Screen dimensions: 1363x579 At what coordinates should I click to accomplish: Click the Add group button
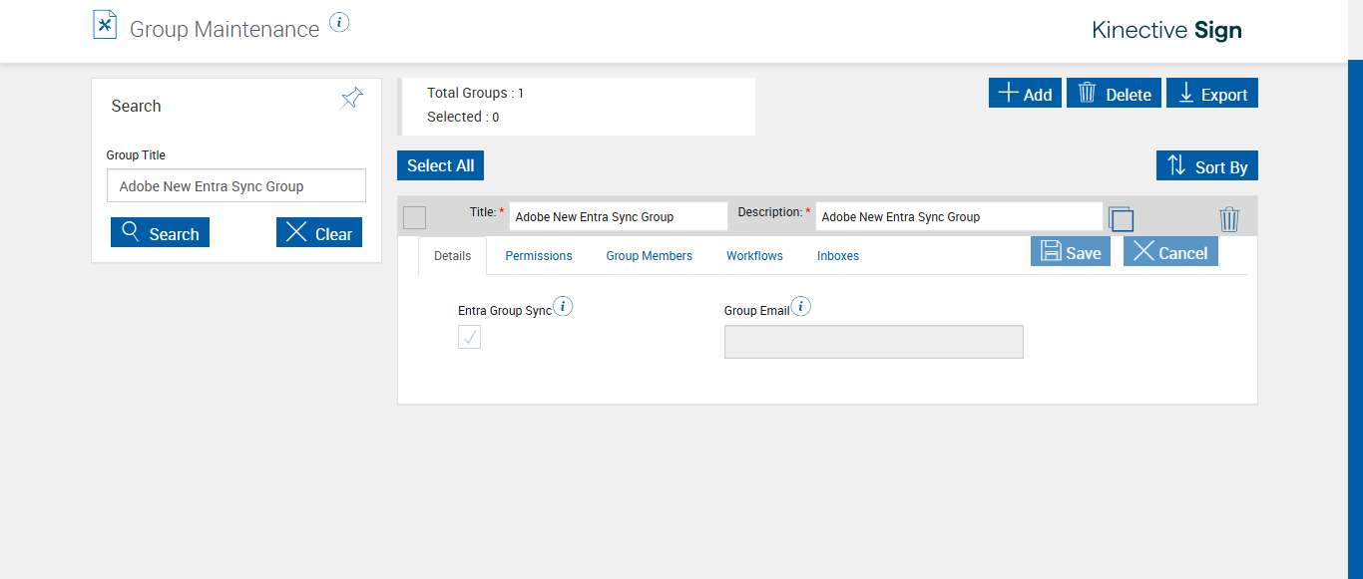click(x=1025, y=94)
